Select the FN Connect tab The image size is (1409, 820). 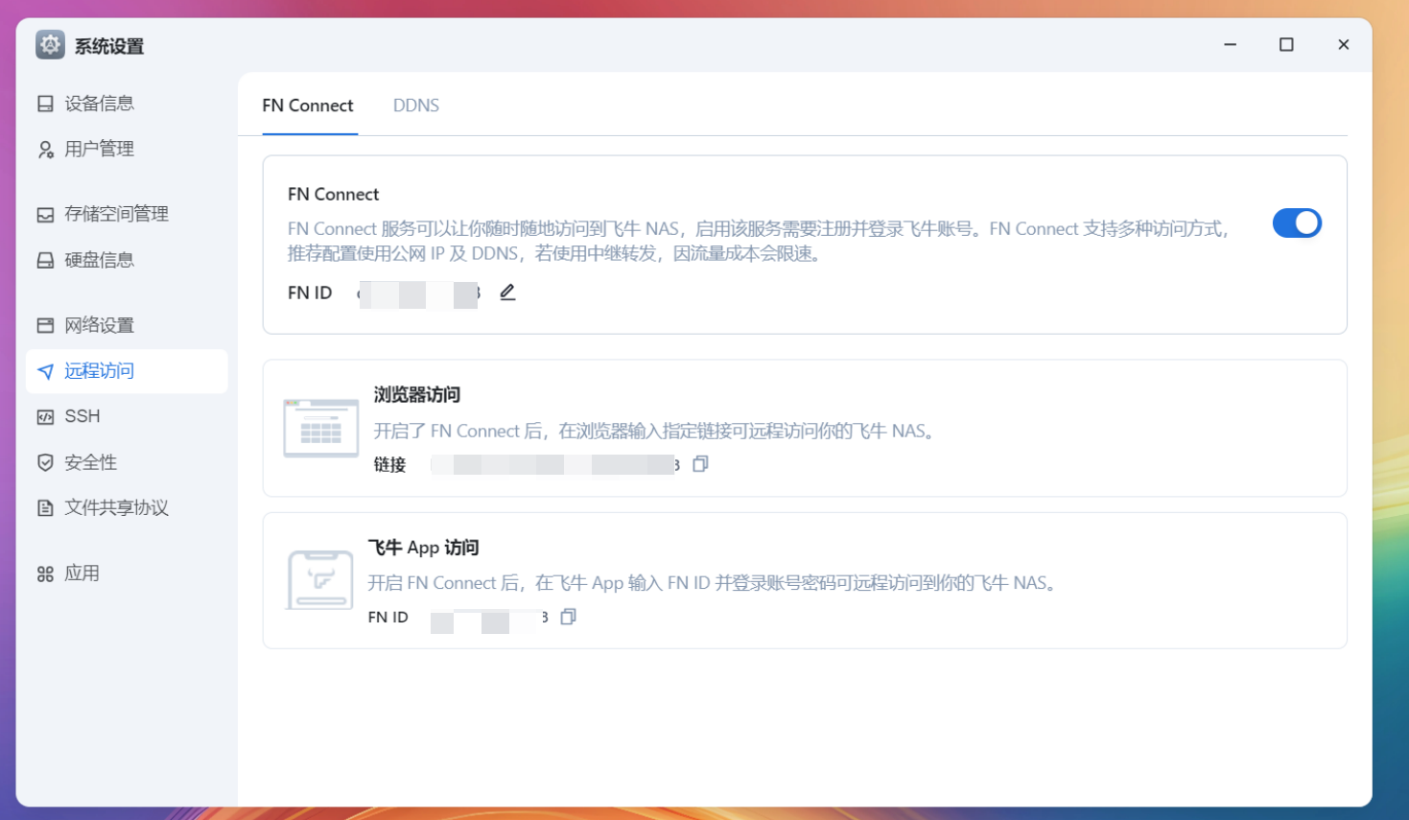(308, 105)
